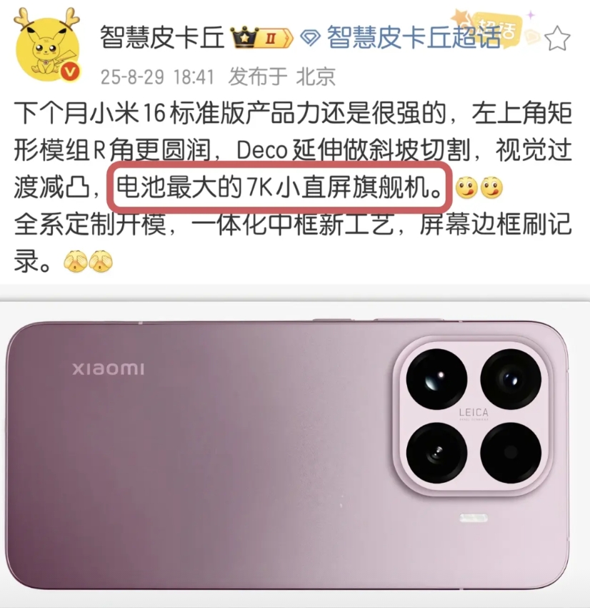
Task: Tap the second tongue-out yummy emoji
Action: [x=491, y=188]
